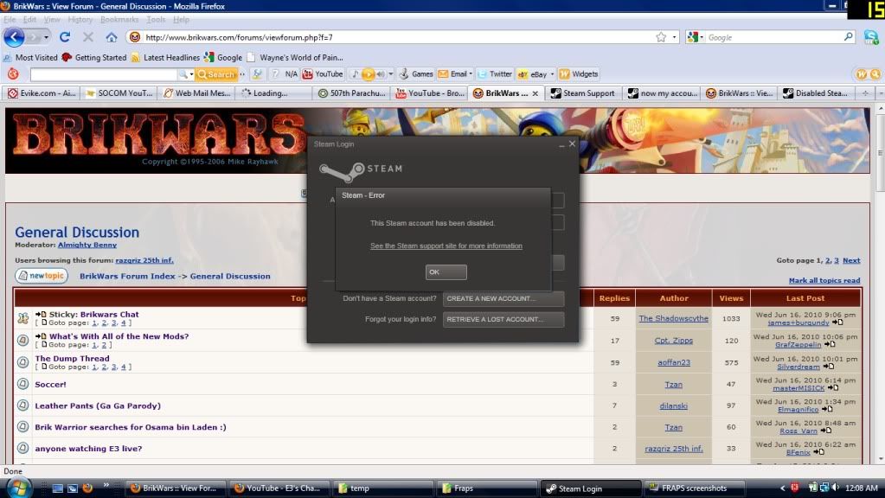Reload the page using the refresh icon
This screenshot has width=885, height=498.
click(x=65, y=37)
